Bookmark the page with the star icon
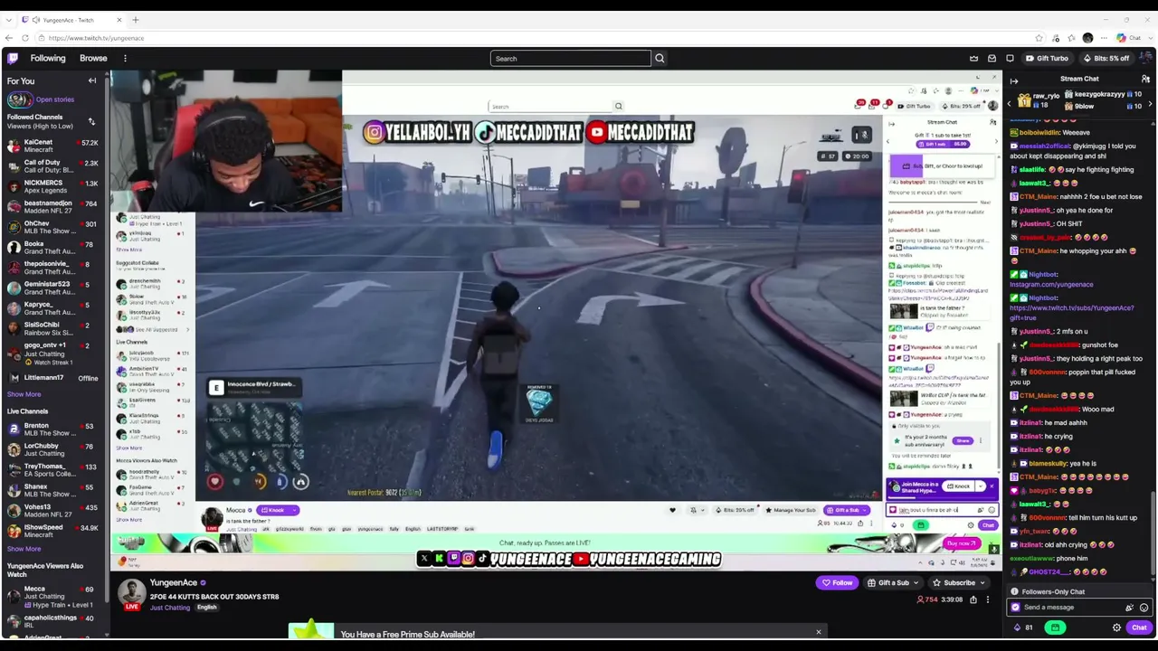The width and height of the screenshot is (1158, 651). 1039,38
